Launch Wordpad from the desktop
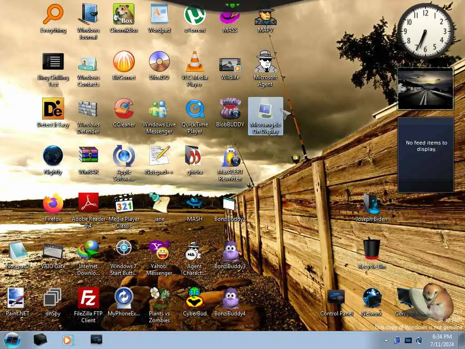 [159, 19]
